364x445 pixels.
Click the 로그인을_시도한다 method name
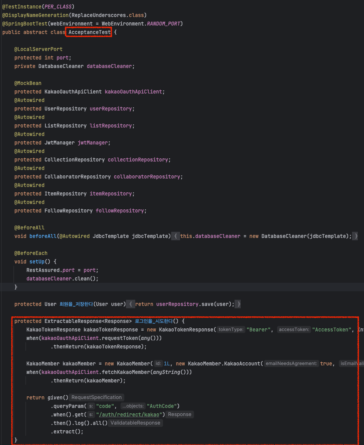coord(154,321)
